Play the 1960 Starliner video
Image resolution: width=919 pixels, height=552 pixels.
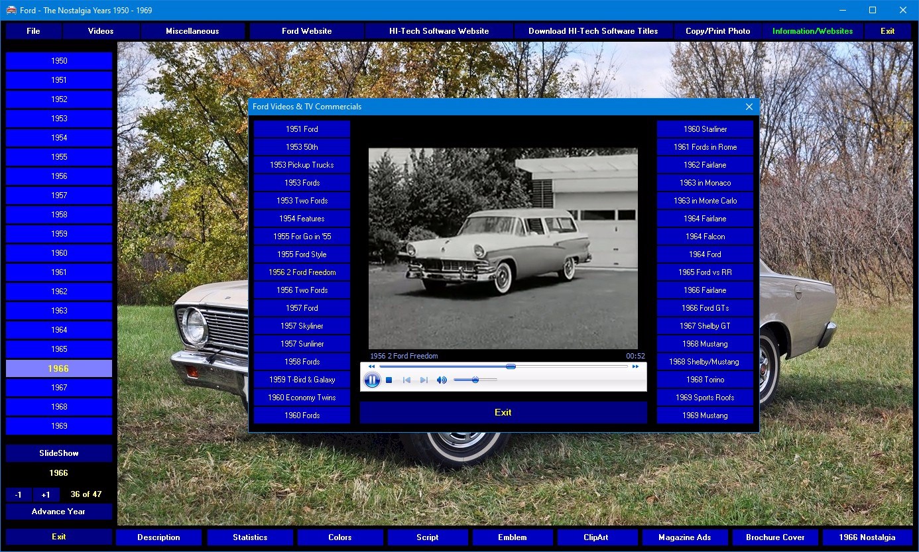pyautogui.click(x=705, y=129)
